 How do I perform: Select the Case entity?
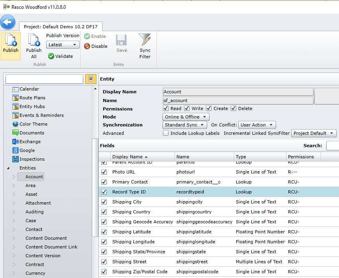[x=31, y=221]
